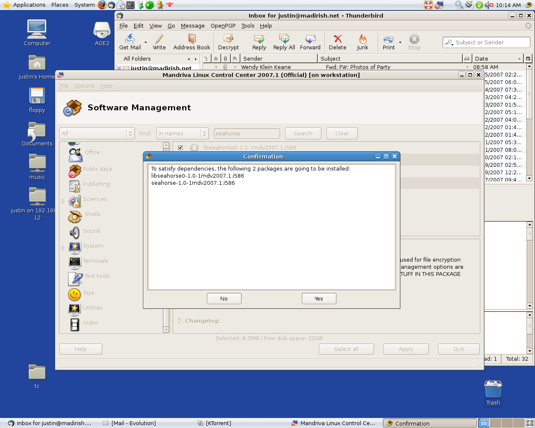Click Write to compose in Thunderbird
535x428 pixels.
[159, 42]
